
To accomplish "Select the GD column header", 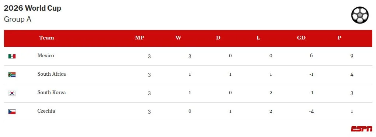I will point(301,38).
